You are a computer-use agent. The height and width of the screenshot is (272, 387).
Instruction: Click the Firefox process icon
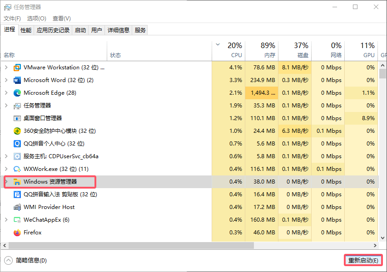17,232
